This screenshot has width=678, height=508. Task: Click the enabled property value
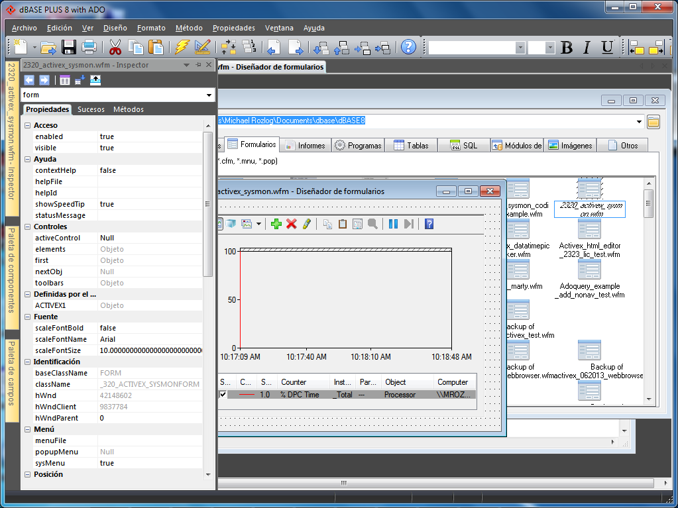(x=150, y=136)
